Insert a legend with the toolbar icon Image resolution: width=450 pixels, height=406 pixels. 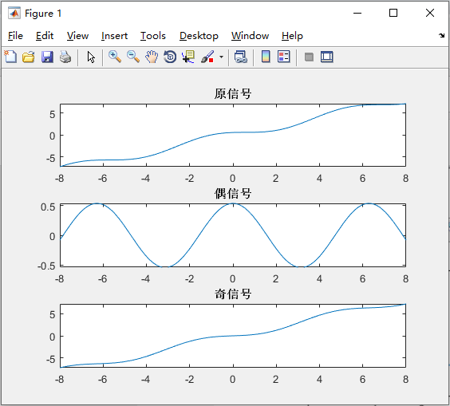(x=284, y=57)
